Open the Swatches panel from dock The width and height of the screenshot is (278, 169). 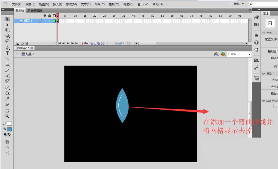coord(256,24)
